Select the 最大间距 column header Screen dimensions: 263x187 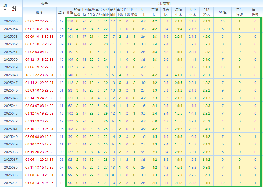113,12
